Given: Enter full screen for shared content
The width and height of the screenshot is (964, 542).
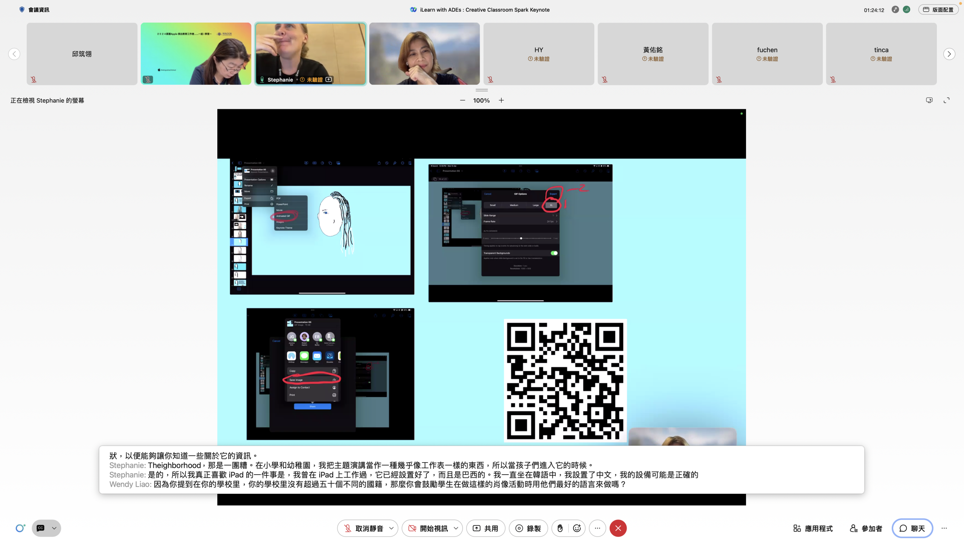Looking at the screenshot, I should (x=946, y=100).
